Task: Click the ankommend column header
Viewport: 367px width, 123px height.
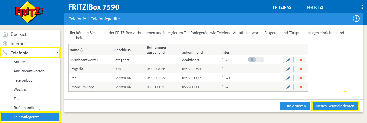Action: click(192, 52)
